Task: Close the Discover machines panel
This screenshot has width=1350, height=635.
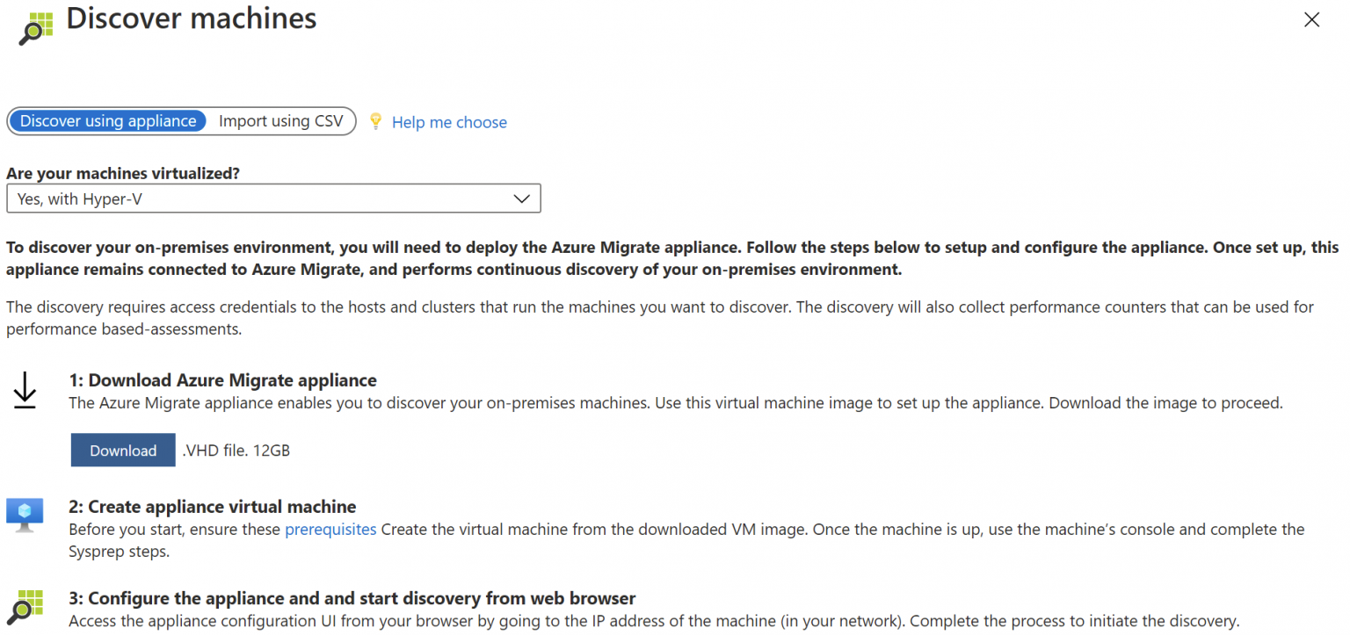Action: coord(1311,20)
